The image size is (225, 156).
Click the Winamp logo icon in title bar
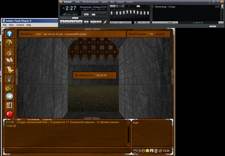(61, 2)
